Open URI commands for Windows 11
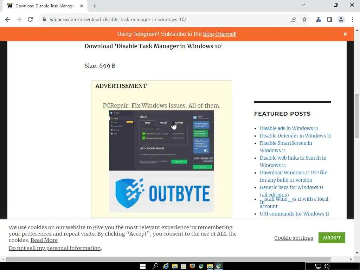 [294, 214]
